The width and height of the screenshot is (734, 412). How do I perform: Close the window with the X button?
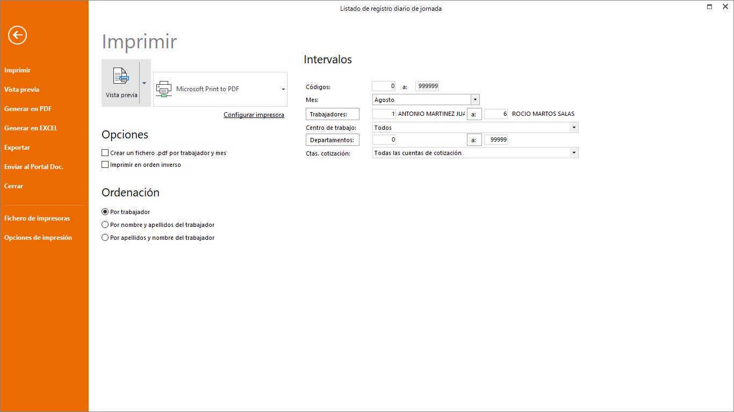tap(725, 6)
